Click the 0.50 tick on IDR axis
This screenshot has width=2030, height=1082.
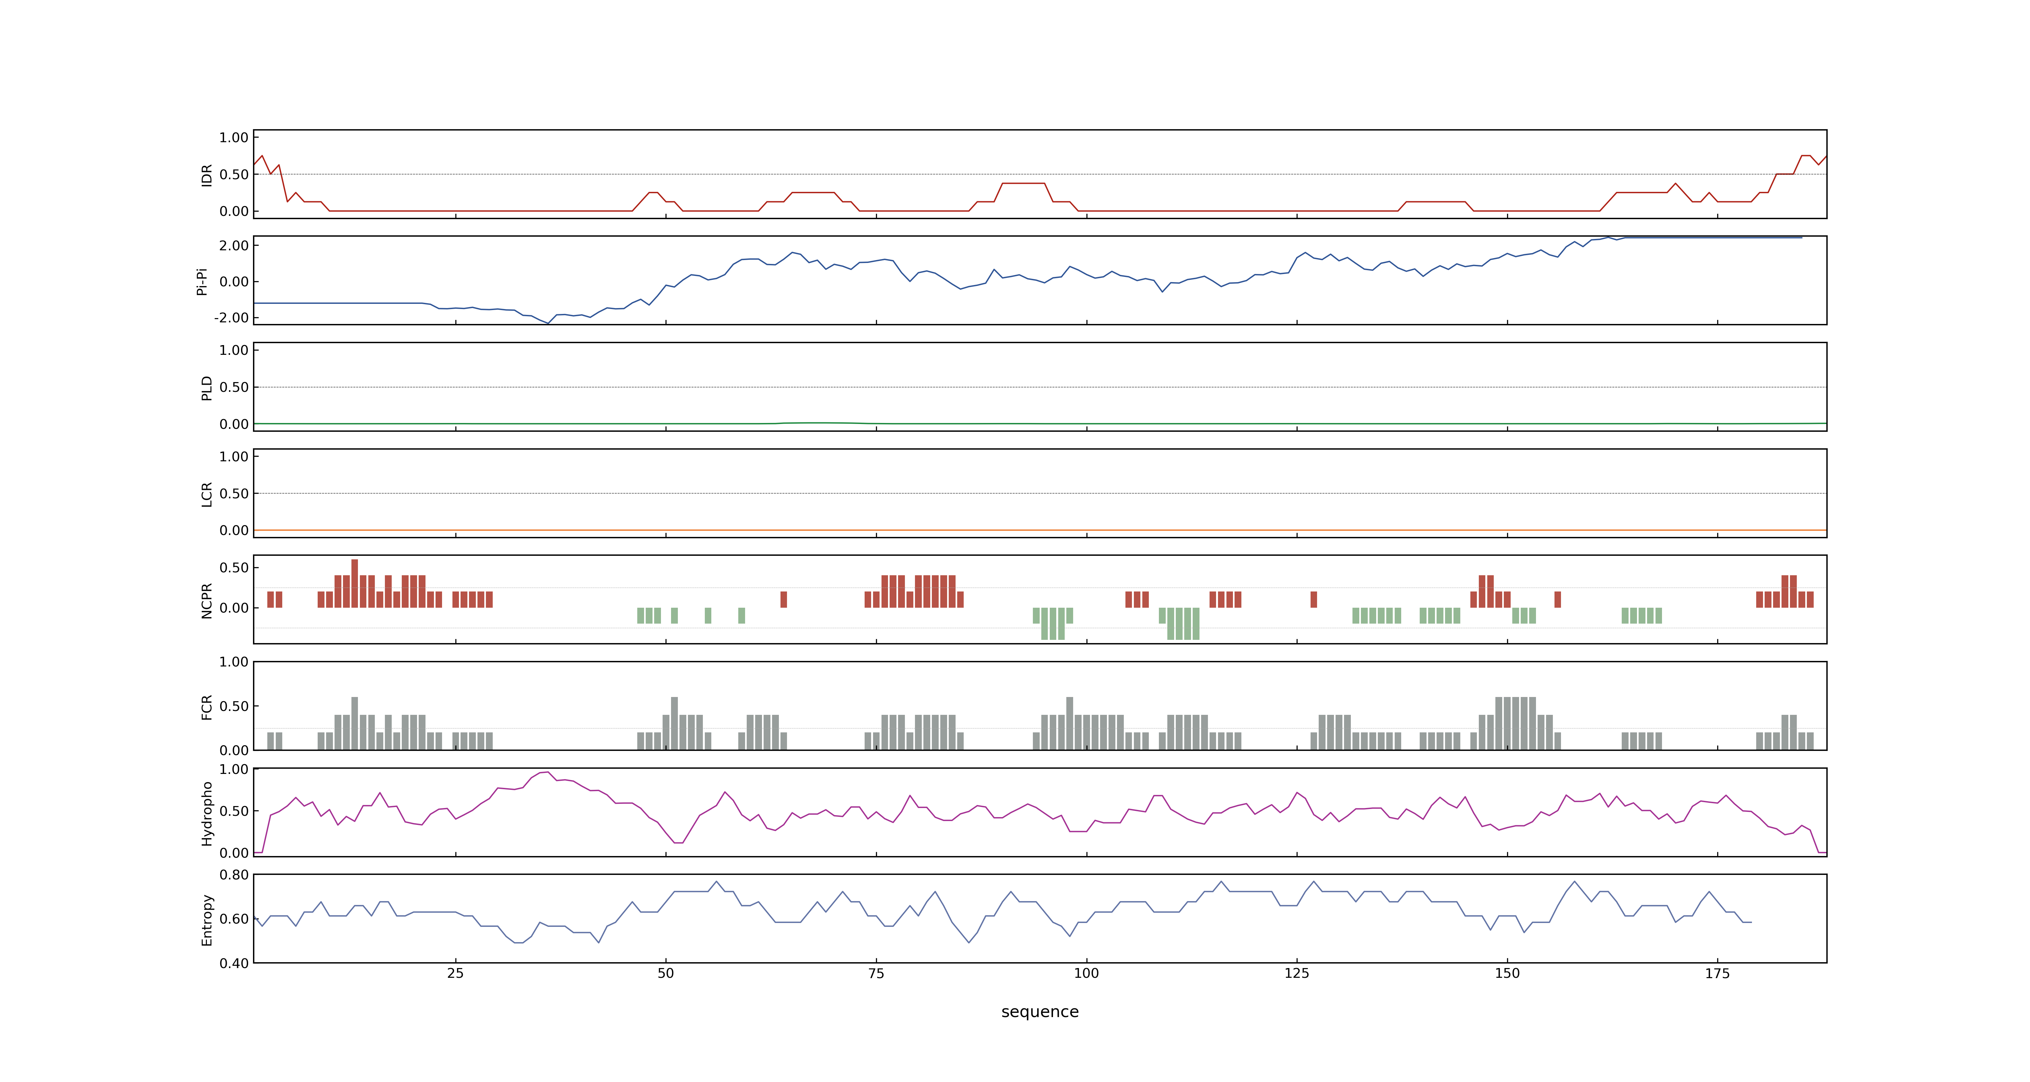234,175
